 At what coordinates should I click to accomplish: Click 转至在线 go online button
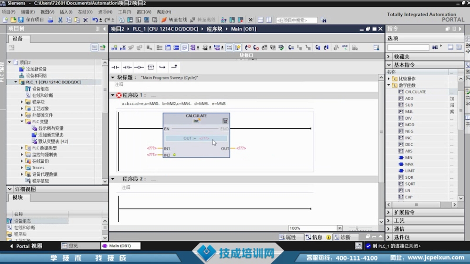coord(174,20)
